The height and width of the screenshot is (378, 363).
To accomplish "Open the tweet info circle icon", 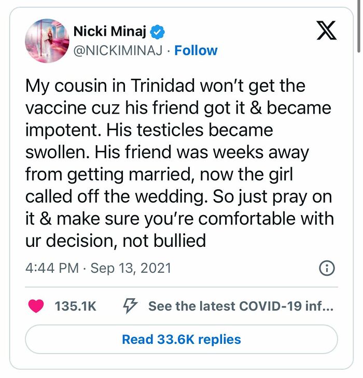I will (x=327, y=268).
